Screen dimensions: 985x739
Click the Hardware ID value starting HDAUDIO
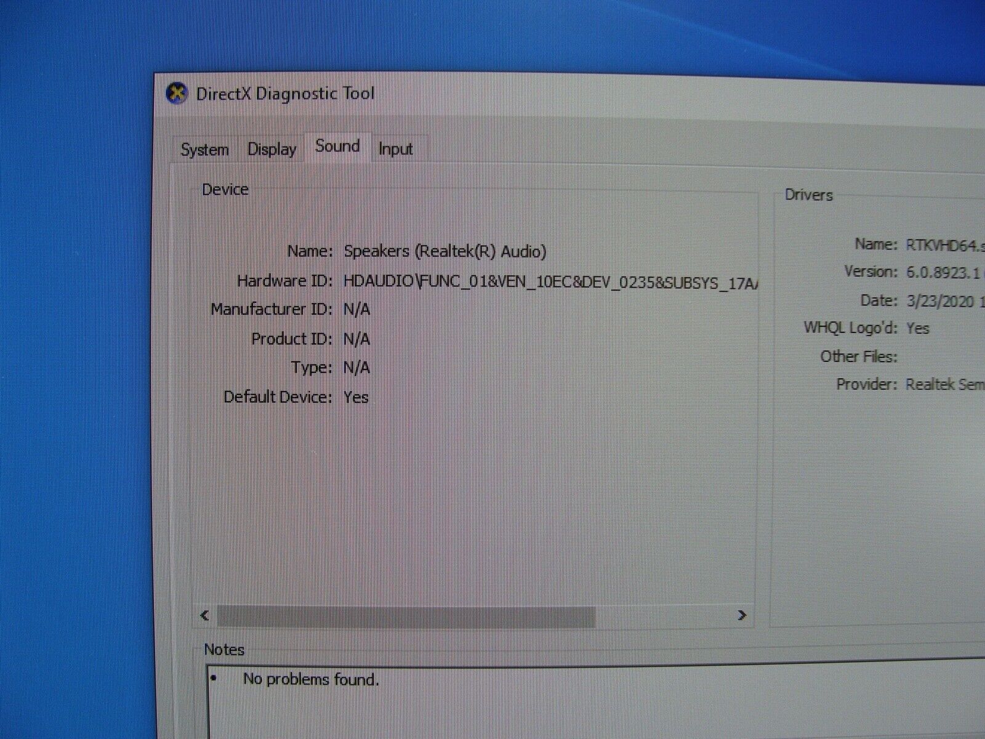550,282
